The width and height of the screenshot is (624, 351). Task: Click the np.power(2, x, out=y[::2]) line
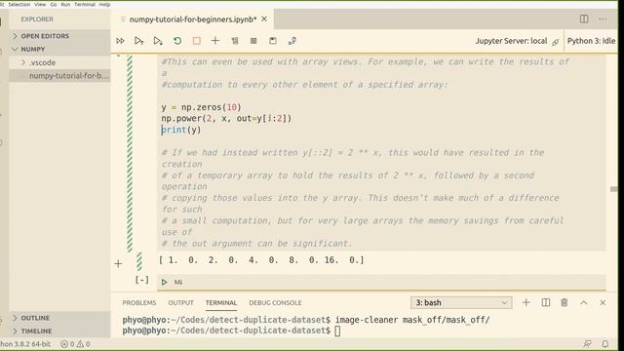click(226, 119)
